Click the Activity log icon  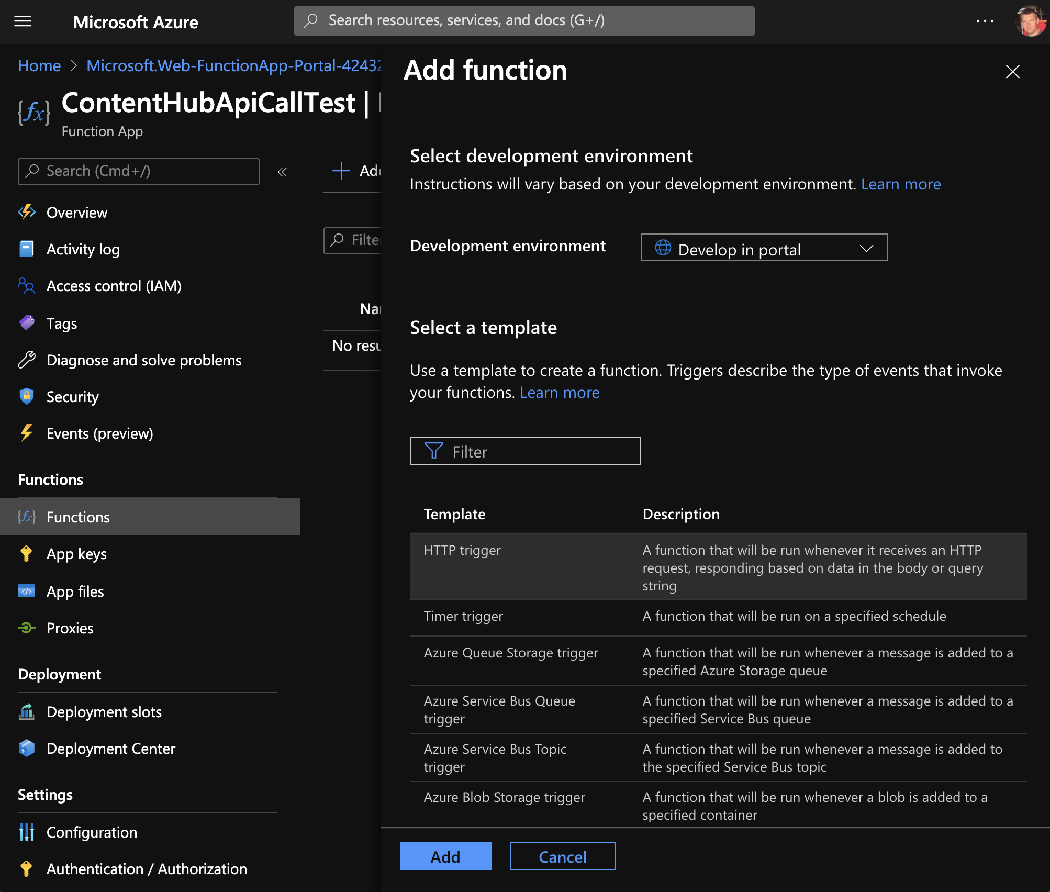click(27, 249)
